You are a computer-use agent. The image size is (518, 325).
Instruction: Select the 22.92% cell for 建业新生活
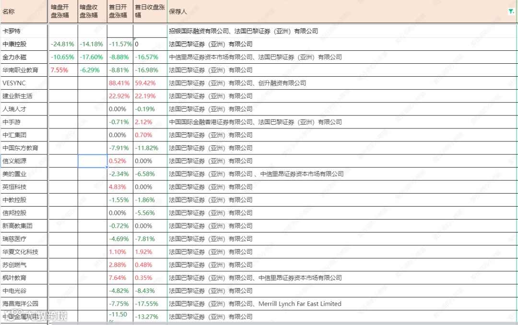[120, 96]
